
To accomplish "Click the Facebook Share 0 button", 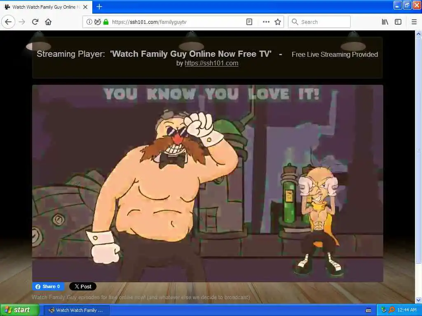I will (48, 286).
